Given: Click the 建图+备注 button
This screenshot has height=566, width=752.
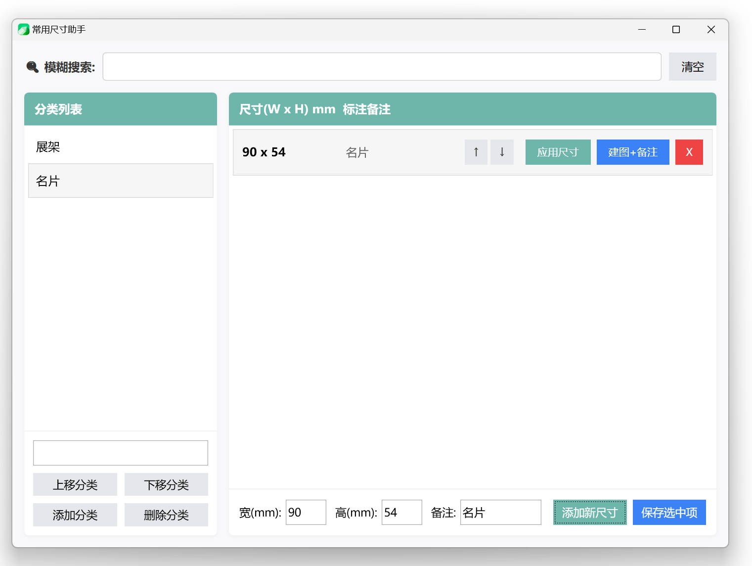Looking at the screenshot, I should [633, 152].
